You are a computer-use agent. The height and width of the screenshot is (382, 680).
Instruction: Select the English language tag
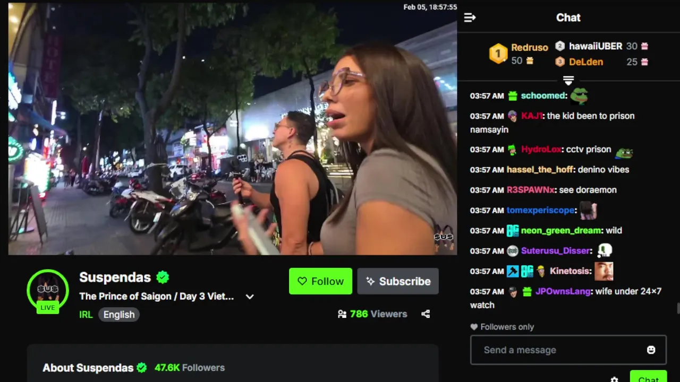pyautogui.click(x=119, y=315)
